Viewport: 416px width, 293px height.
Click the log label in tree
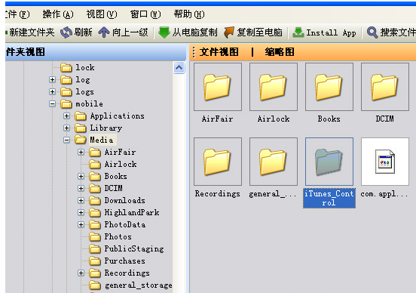point(83,80)
